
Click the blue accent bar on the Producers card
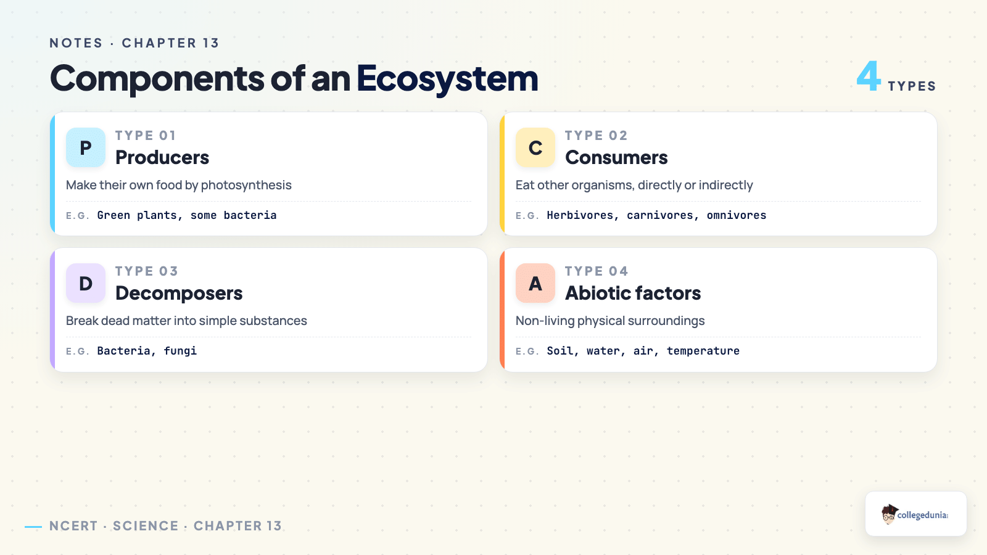pos(52,174)
